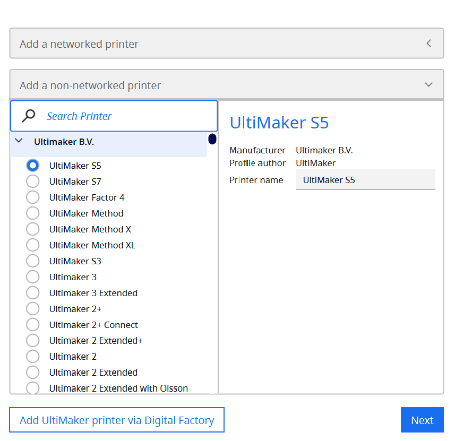The width and height of the screenshot is (455, 441).
Task: Click the printer list scrollbar handle
Action: pos(212,139)
